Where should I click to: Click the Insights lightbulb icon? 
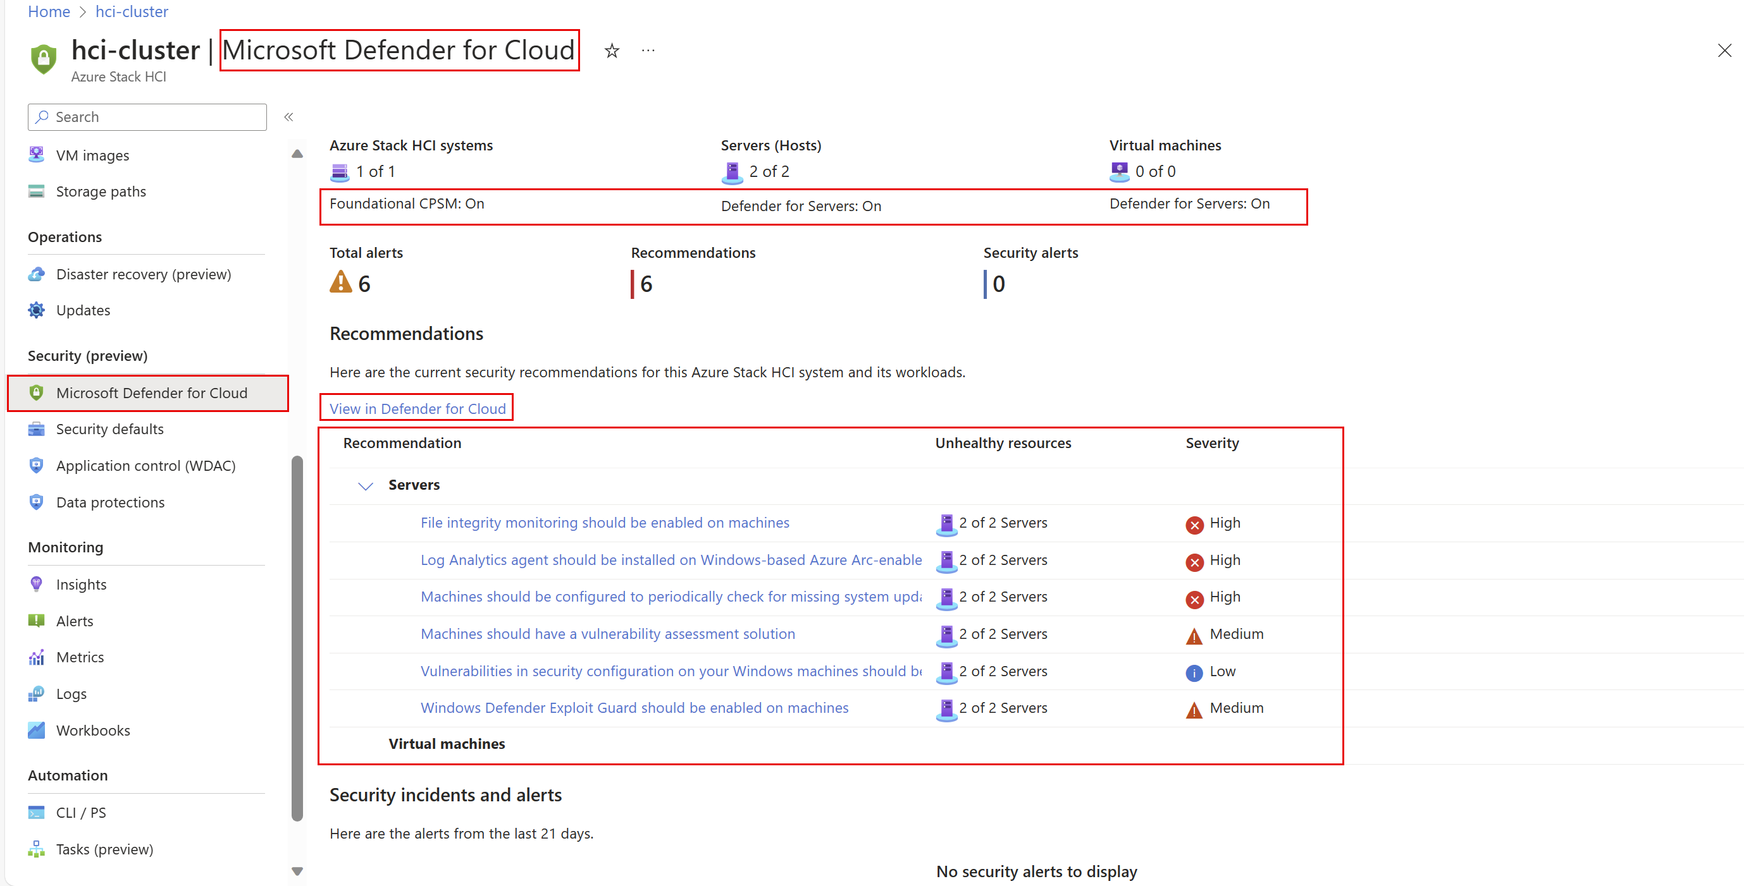tap(37, 585)
